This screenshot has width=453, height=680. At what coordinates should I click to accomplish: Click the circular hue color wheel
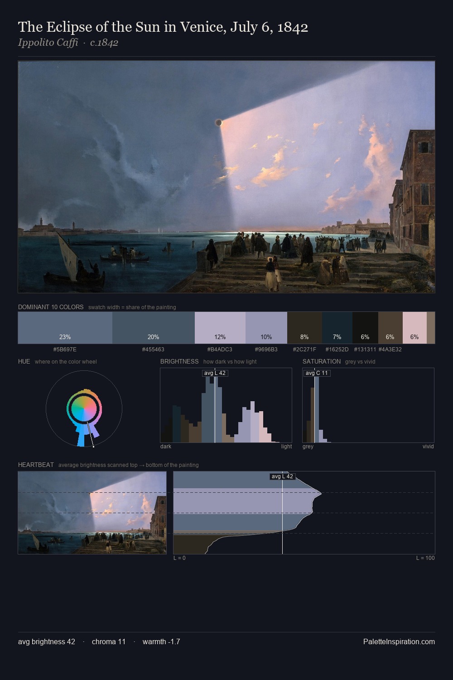tap(84, 409)
